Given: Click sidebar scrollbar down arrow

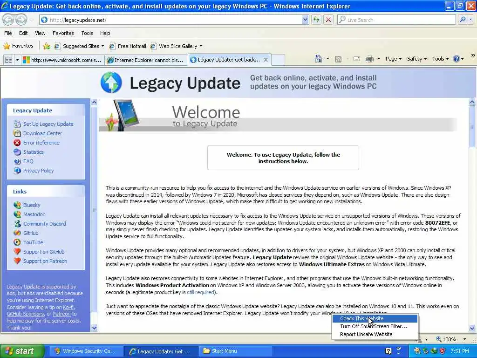Looking at the screenshot, I should 94,328.
